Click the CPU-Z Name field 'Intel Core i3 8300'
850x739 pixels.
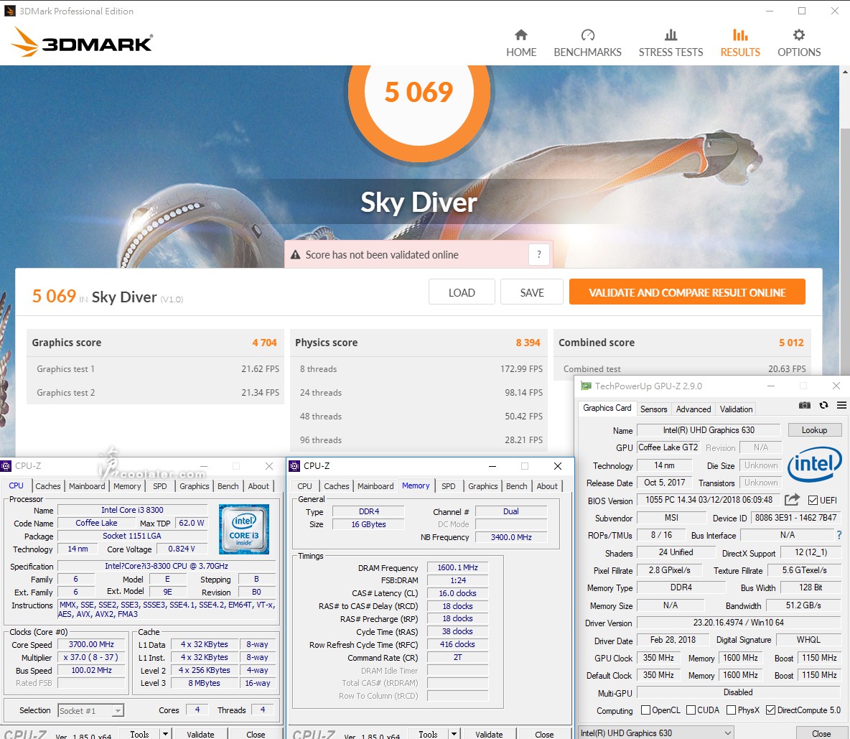pyautogui.click(x=132, y=510)
